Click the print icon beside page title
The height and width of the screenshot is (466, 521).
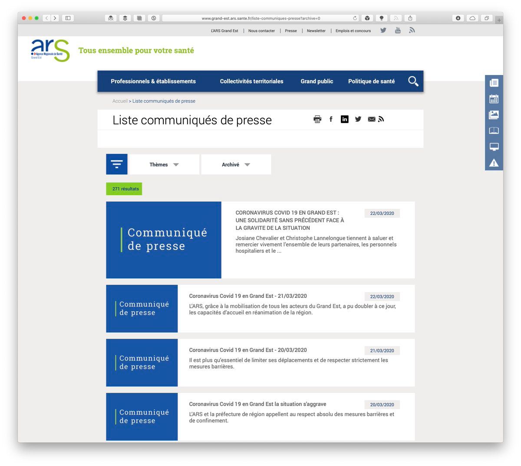coord(317,119)
